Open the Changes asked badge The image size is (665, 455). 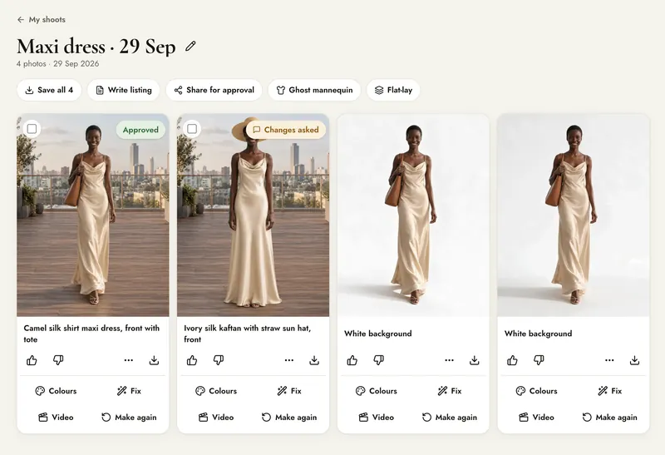pyautogui.click(x=286, y=130)
